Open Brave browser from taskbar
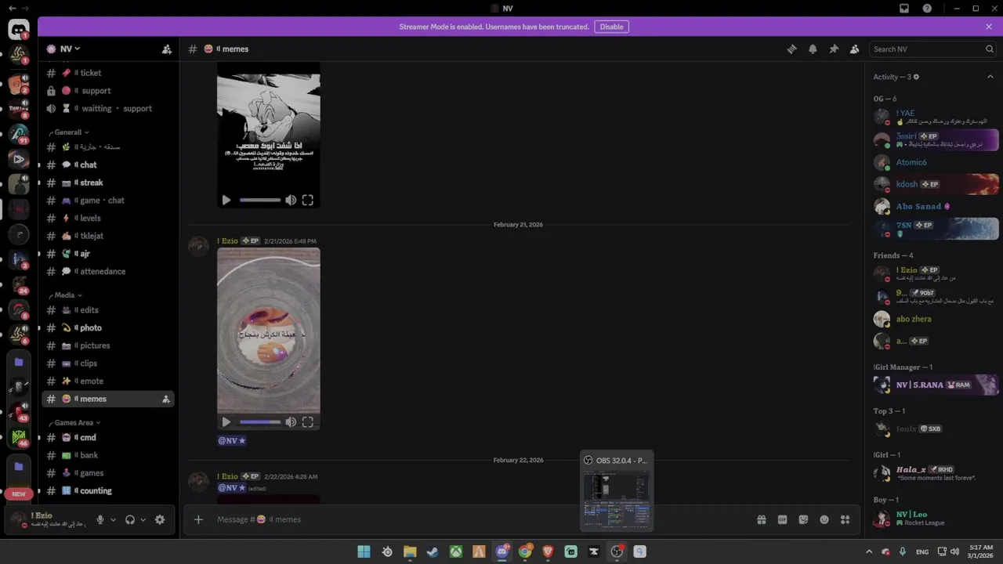Viewport: 1003px width, 564px height. [x=548, y=551]
